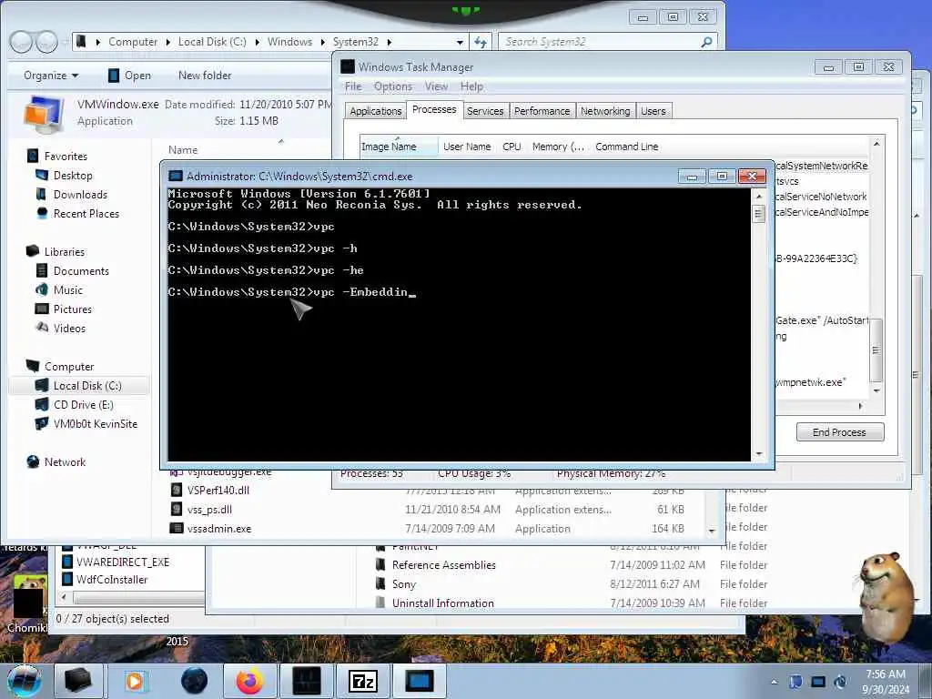This screenshot has width=932, height=699.
Task: Open the media player taskbar icon
Action: click(135, 681)
